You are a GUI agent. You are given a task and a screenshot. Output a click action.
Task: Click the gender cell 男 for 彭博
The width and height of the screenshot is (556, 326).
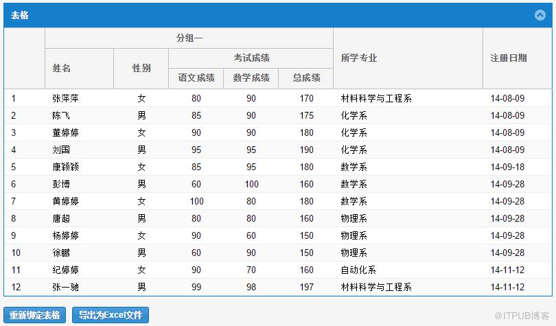[141, 184]
